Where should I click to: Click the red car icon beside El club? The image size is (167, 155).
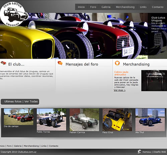click(x=3, y=63)
